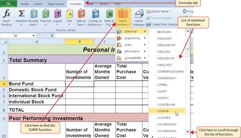Click the Name Box showing B4
This screenshot has width=241, height=138.
(x=16, y=36)
